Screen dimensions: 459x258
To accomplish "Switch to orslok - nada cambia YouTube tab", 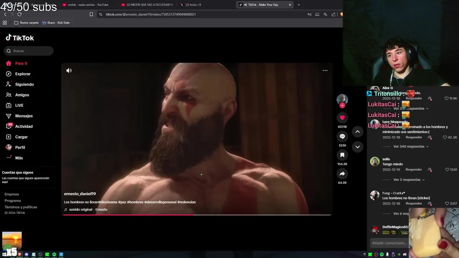I will [x=88, y=5].
